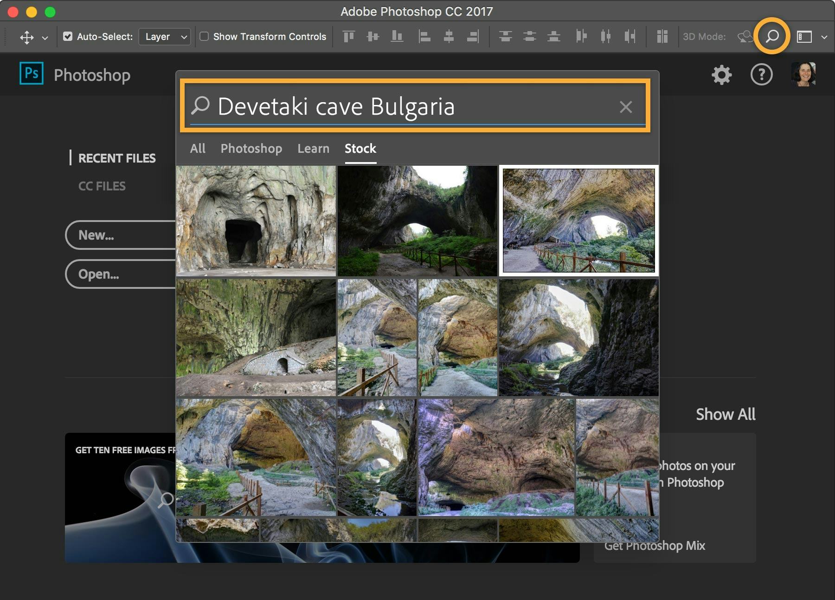Screen dimensions: 835x600
Task: Expand the Move tool options chevron
Action: click(45, 37)
